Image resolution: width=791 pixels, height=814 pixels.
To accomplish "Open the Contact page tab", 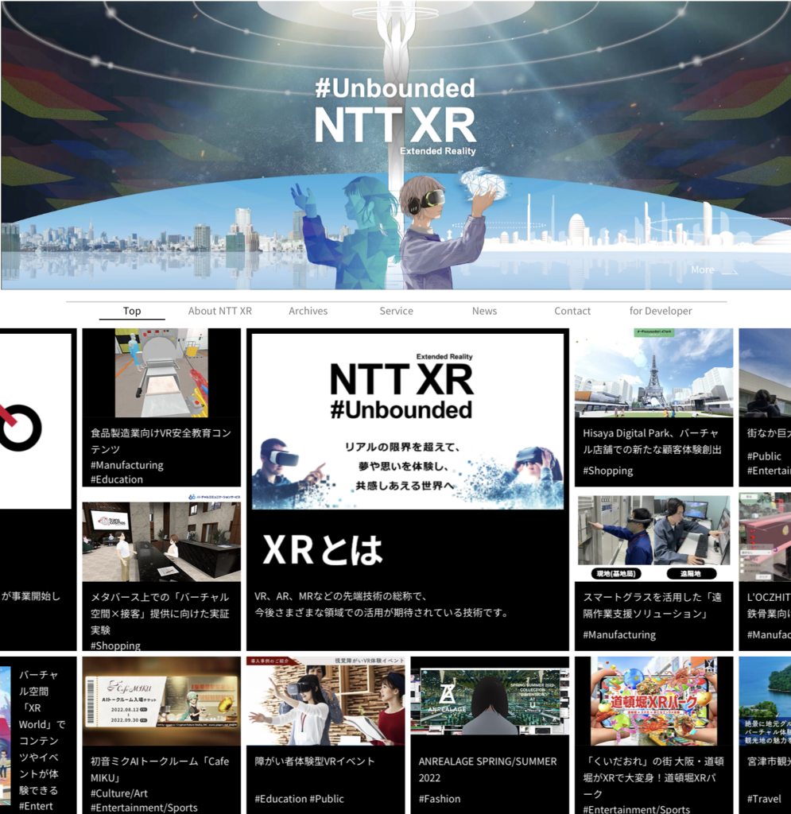I will pos(572,311).
